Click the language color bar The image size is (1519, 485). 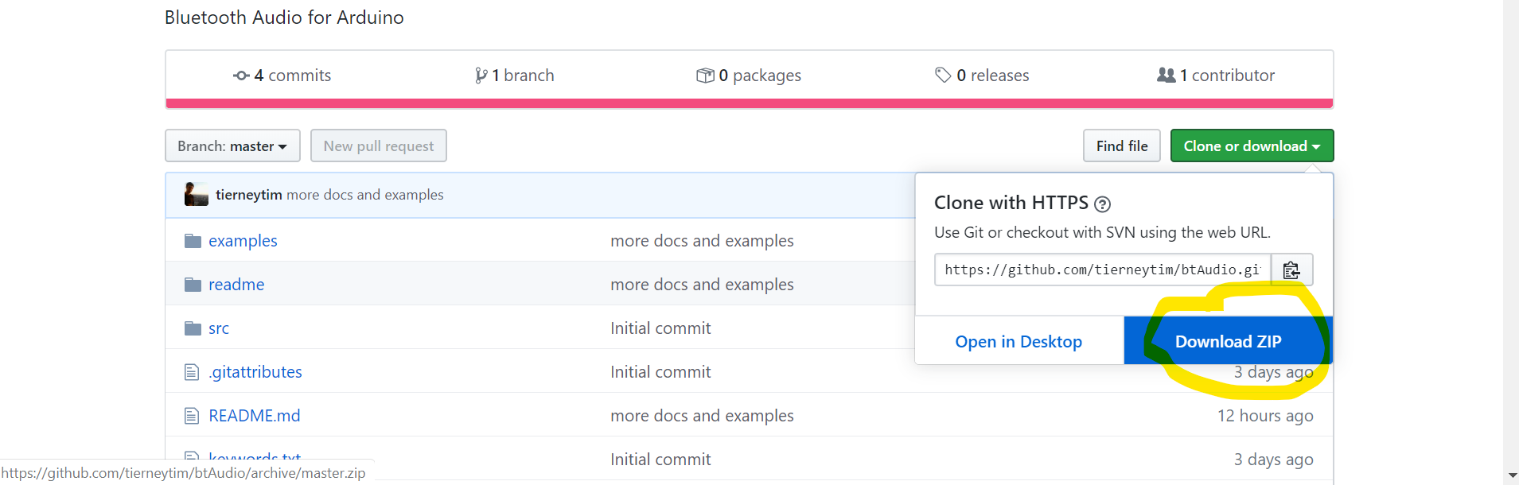pos(749,103)
